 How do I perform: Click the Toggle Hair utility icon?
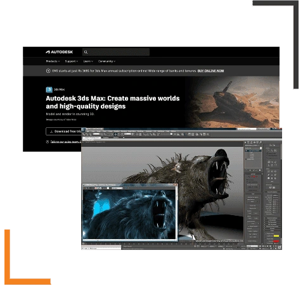click(x=269, y=178)
